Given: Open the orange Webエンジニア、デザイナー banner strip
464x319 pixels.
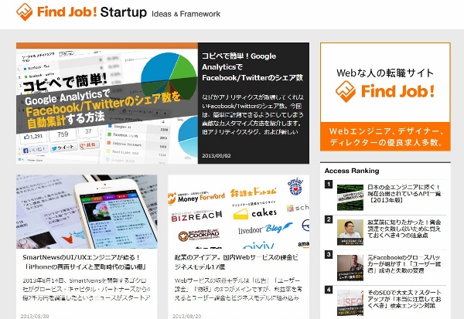Looking at the screenshot, I should 385,137.
